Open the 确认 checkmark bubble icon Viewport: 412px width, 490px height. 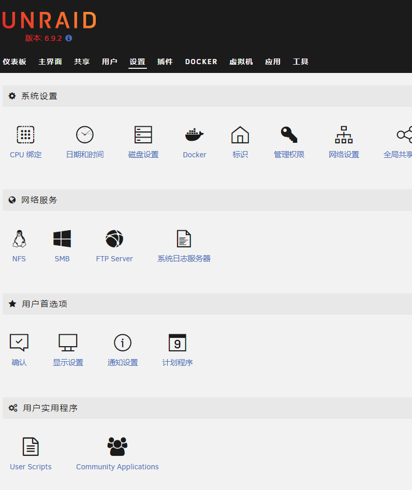pos(19,343)
